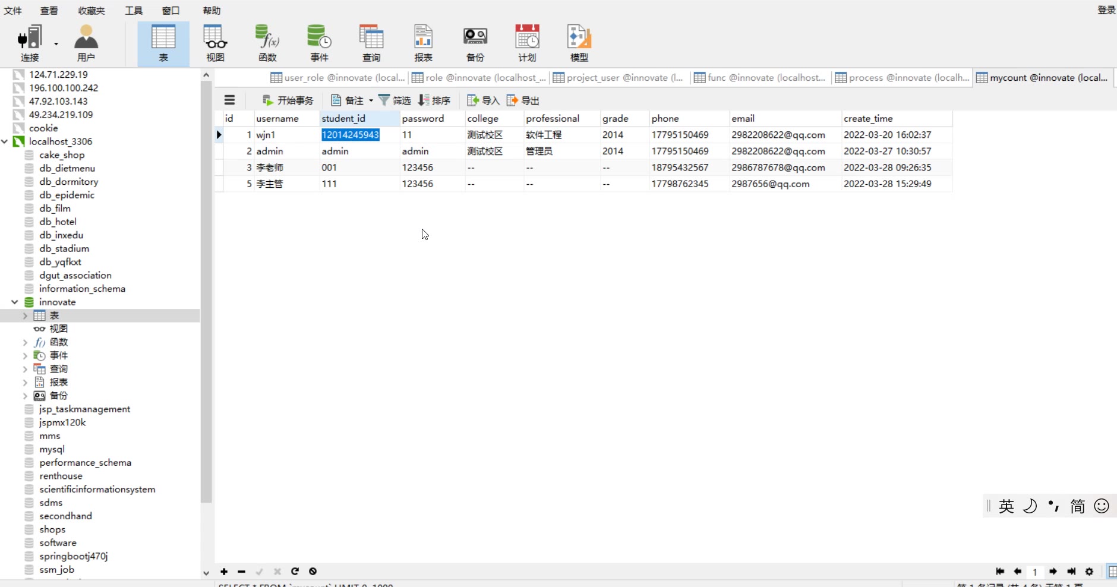Open the 备注 dropdown arrow

pyautogui.click(x=371, y=100)
